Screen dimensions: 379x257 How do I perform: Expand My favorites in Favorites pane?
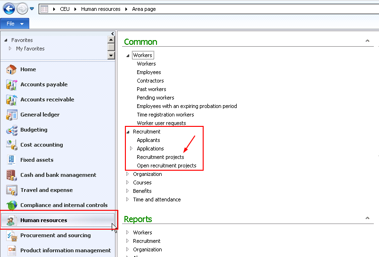coord(10,49)
